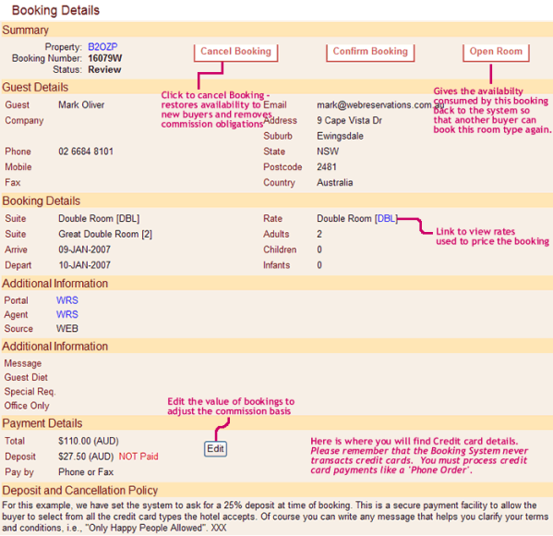Select the Review status value
Viewport: 553px width, 536px height.
pyautogui.click(x=104, y=69)
